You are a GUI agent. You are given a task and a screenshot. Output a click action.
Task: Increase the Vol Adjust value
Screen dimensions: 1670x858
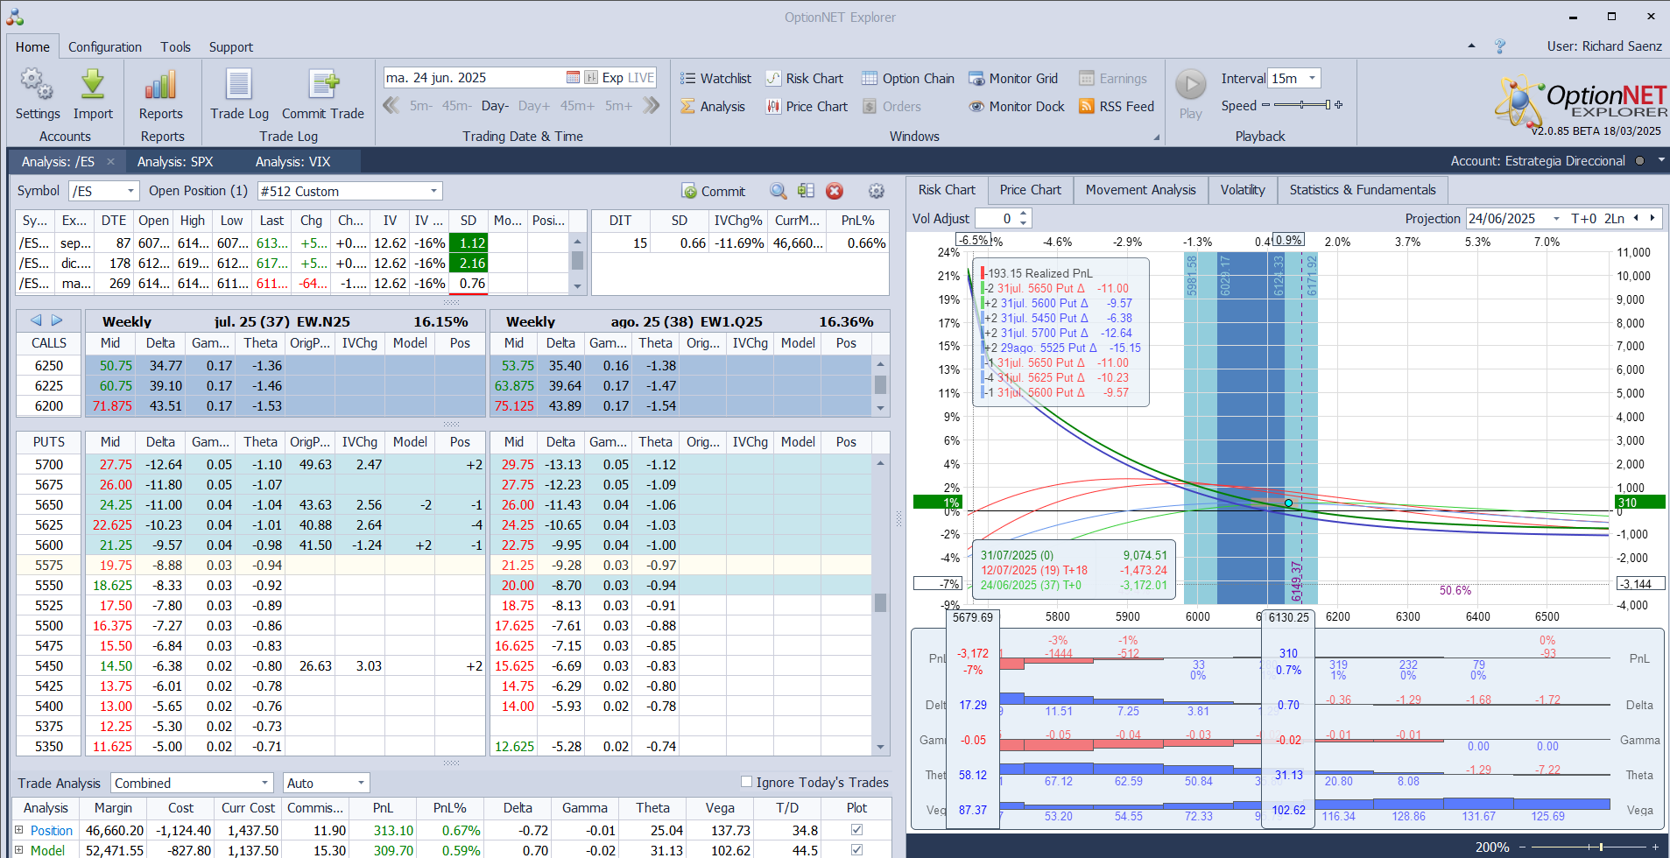[x=1024, y=214]
